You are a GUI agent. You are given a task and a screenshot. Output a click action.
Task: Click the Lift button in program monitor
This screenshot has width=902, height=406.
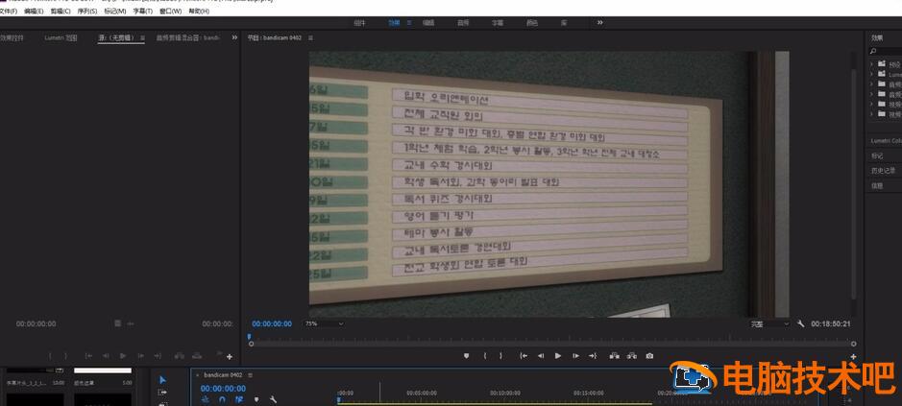click(615, 356)
